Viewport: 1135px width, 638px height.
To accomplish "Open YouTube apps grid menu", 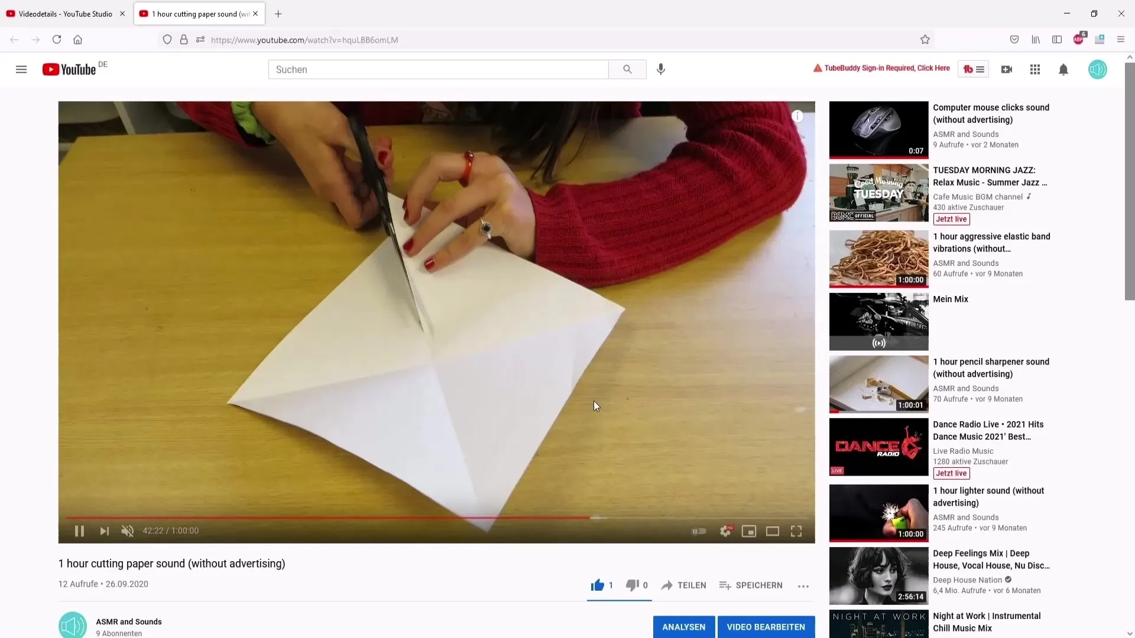I will (x=1035, y=69).
